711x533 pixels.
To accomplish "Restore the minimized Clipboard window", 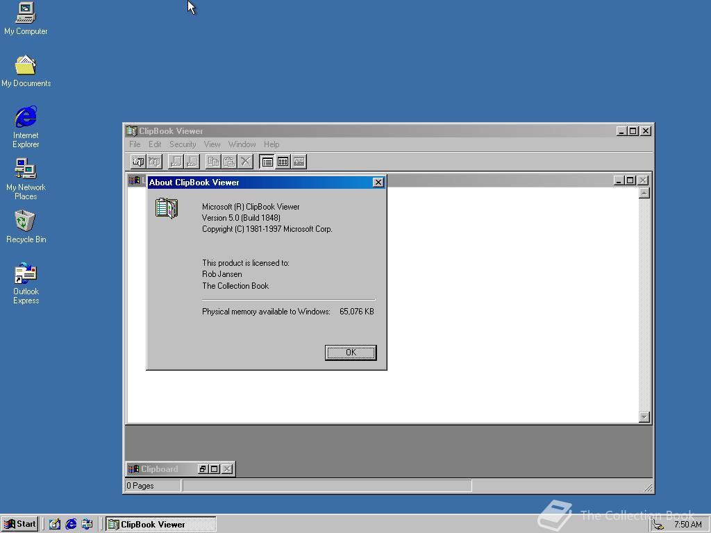I will point(203,469).
